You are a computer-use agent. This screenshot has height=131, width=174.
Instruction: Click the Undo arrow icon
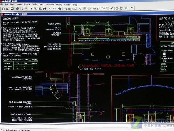click(x=50, y=9)
